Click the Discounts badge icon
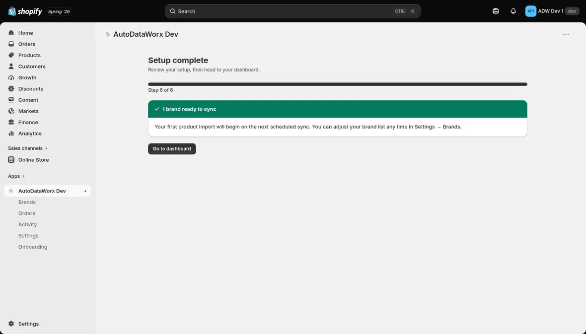 click(11, 89)
